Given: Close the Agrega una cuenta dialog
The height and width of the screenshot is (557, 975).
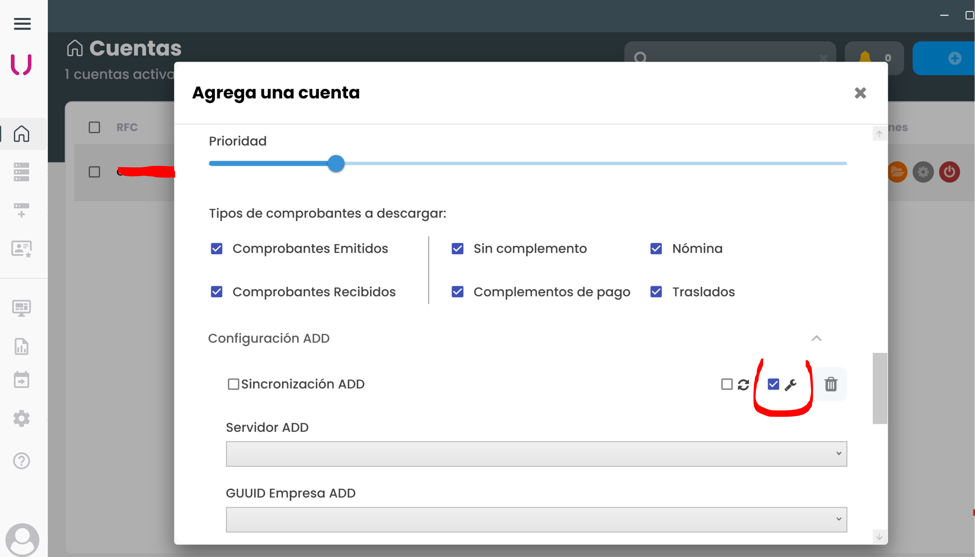Looking at the screenshot, I should [860, 93].
